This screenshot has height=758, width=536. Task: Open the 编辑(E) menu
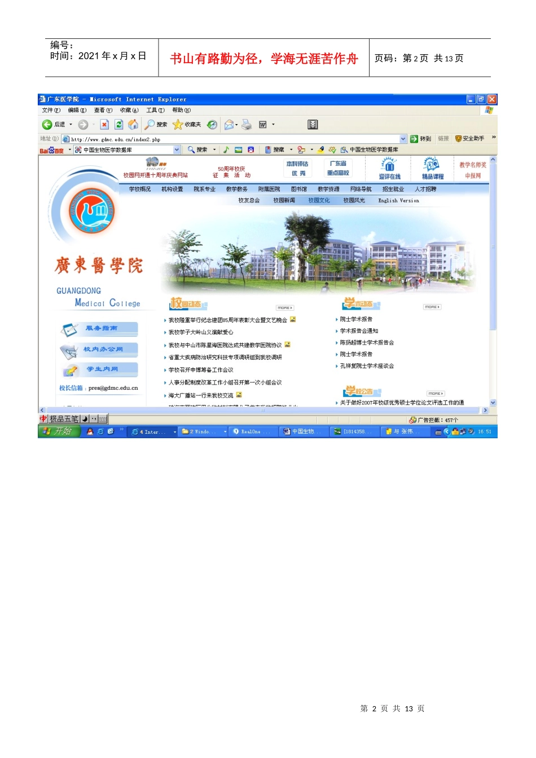77,111
